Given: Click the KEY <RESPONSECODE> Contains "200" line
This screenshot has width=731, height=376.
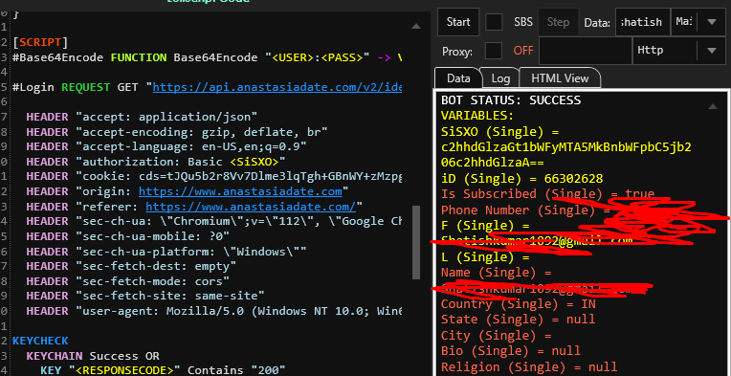Looking at the screenshot, I should tap(163, 370).
